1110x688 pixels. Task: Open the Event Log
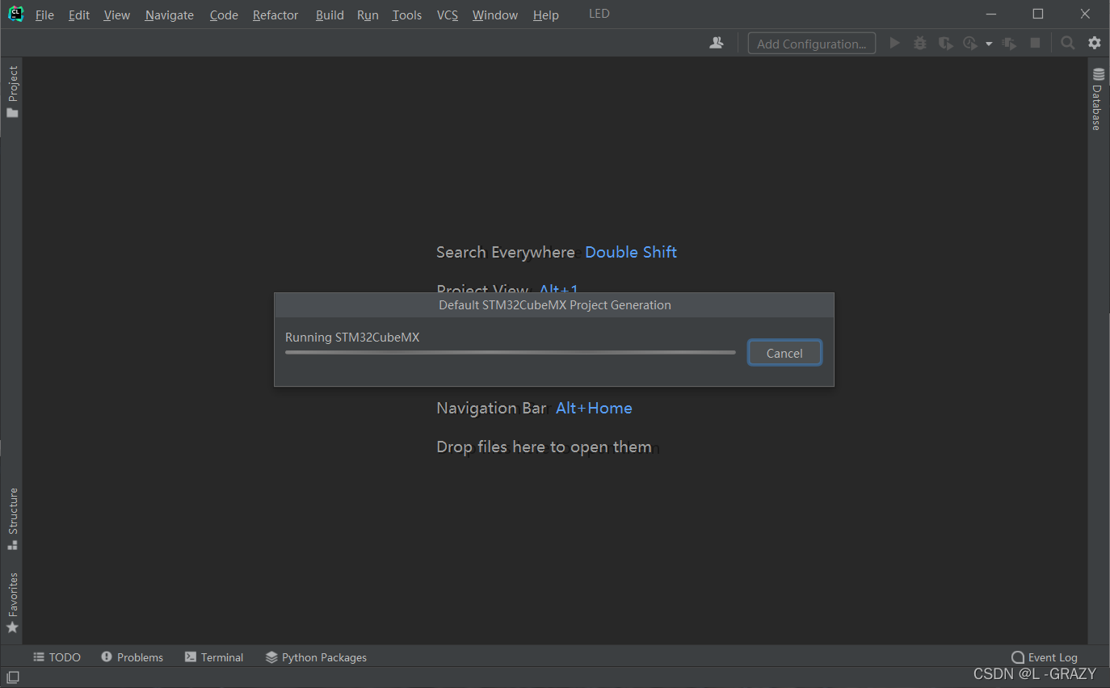click(x=1045, y=657)
